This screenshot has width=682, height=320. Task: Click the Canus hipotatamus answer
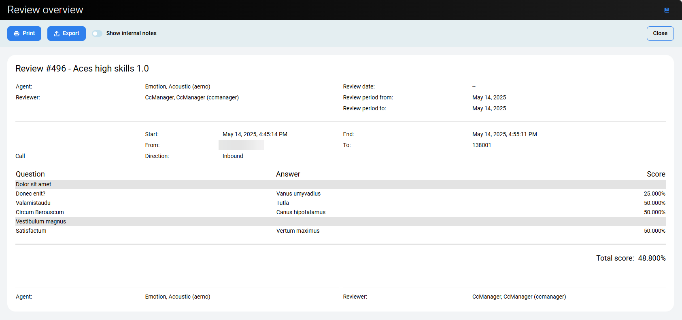pos(301,213)
